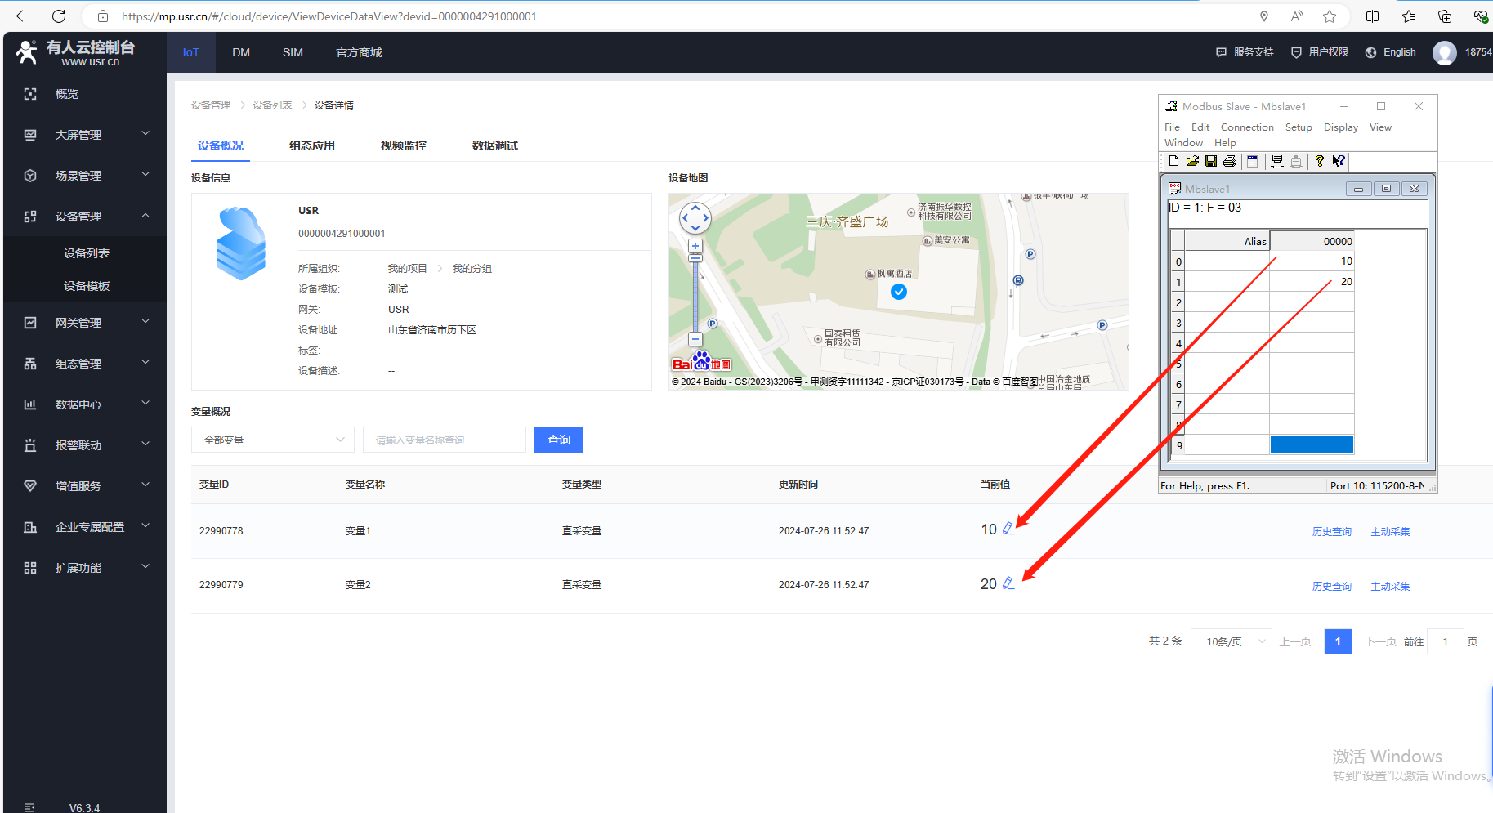The image size is (1493, 813).
Task: Click the Open file icon in Modbus Slave
Action: pos(1192,161)
